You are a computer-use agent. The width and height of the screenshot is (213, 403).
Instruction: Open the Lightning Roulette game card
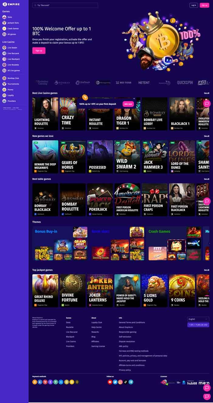[45, 114]
